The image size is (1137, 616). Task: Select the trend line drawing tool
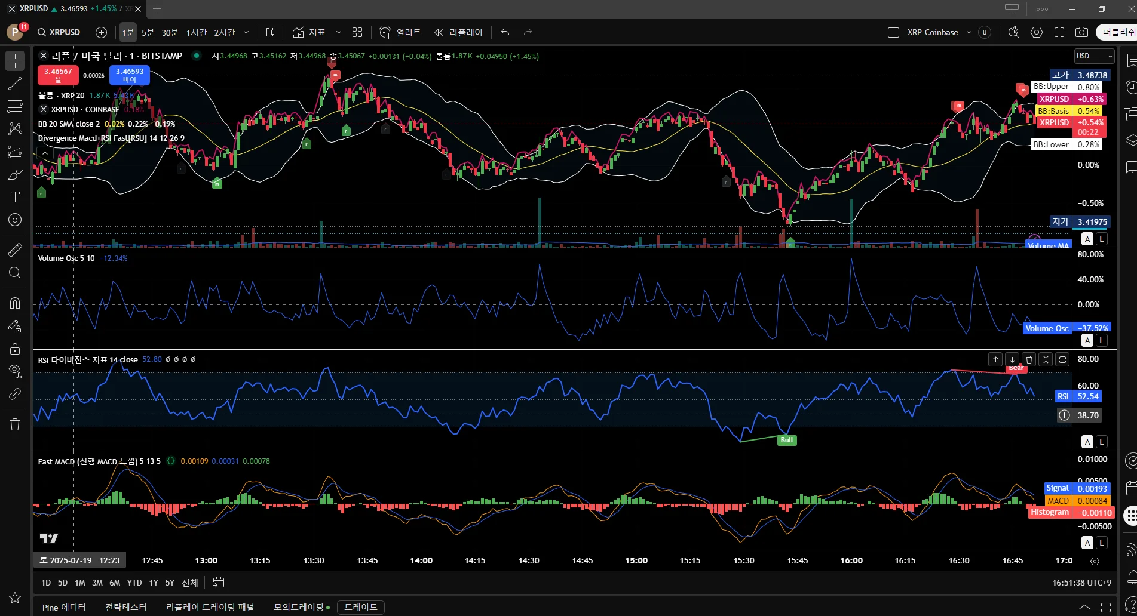click(15, 84)
